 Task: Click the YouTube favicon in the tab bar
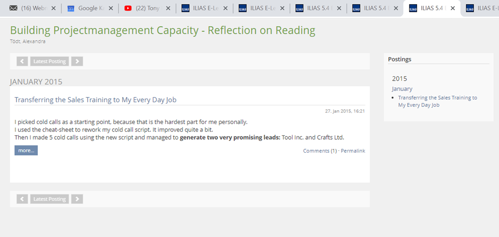click(x=128, y=8)
